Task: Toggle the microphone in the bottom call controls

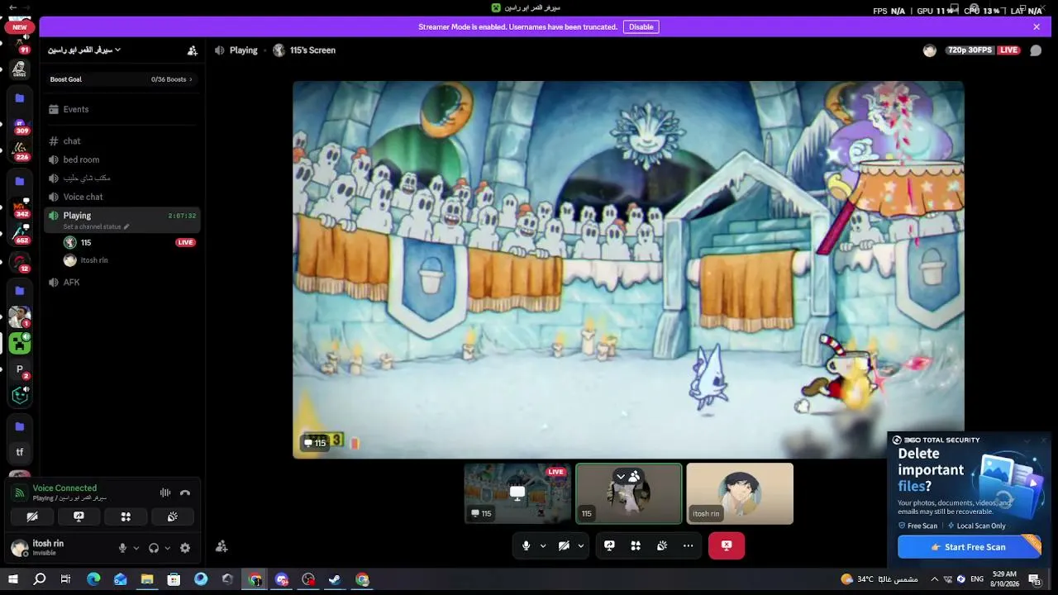Action: coord(526,545)
